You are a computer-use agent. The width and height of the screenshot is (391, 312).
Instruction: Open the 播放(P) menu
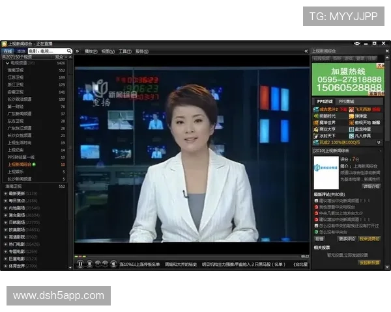coord(91,51)
